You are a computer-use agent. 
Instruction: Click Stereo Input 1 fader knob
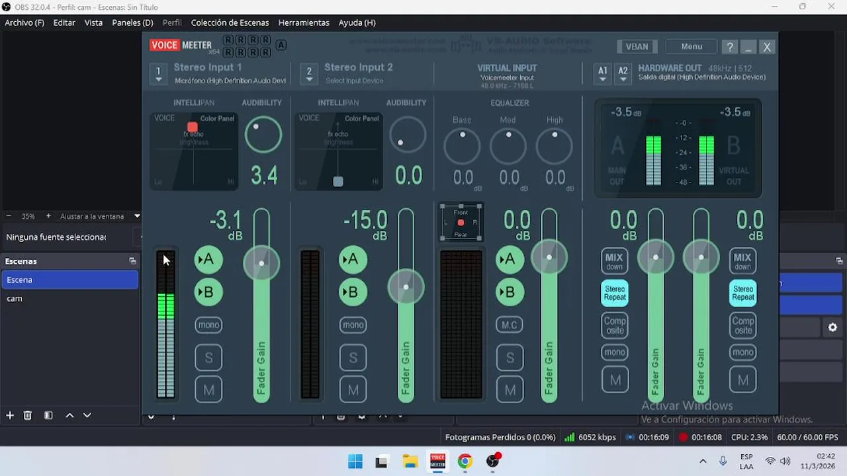261,263
